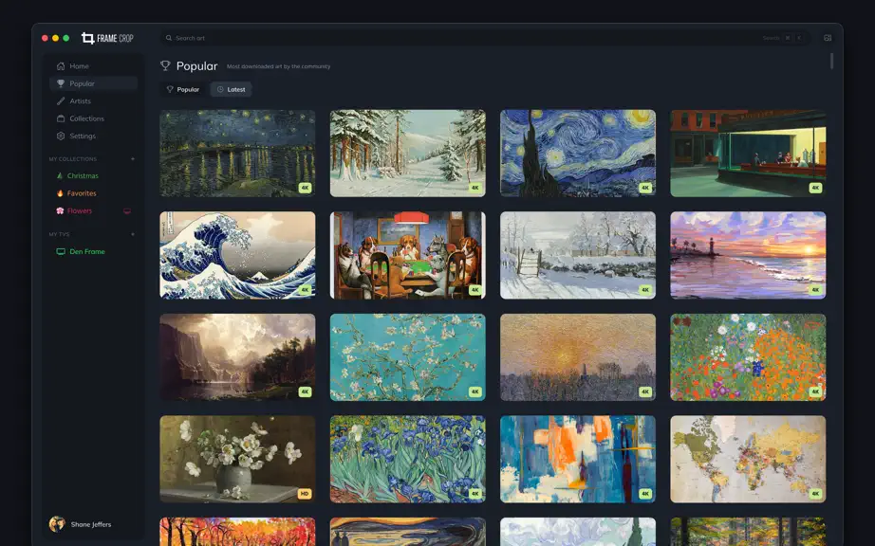Open Shane Jeffers user profile
The width and height of the screenshot is (875, 546).
pyautogui.click(x=81, y=524)
